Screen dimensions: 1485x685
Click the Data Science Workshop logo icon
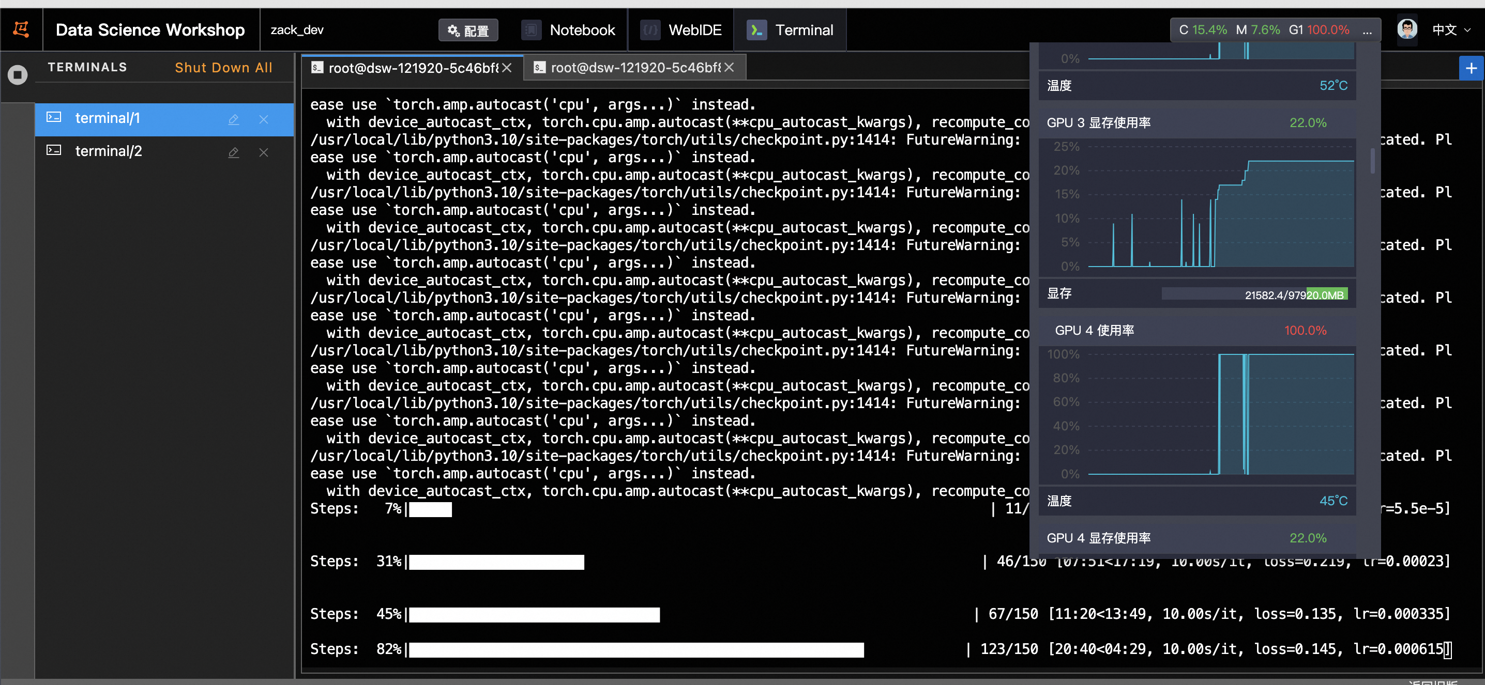(21, 29)
